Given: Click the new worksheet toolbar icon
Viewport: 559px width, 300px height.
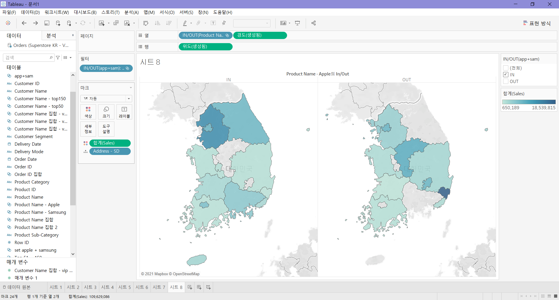Looking at the screenshot, I should click(102, 23).
